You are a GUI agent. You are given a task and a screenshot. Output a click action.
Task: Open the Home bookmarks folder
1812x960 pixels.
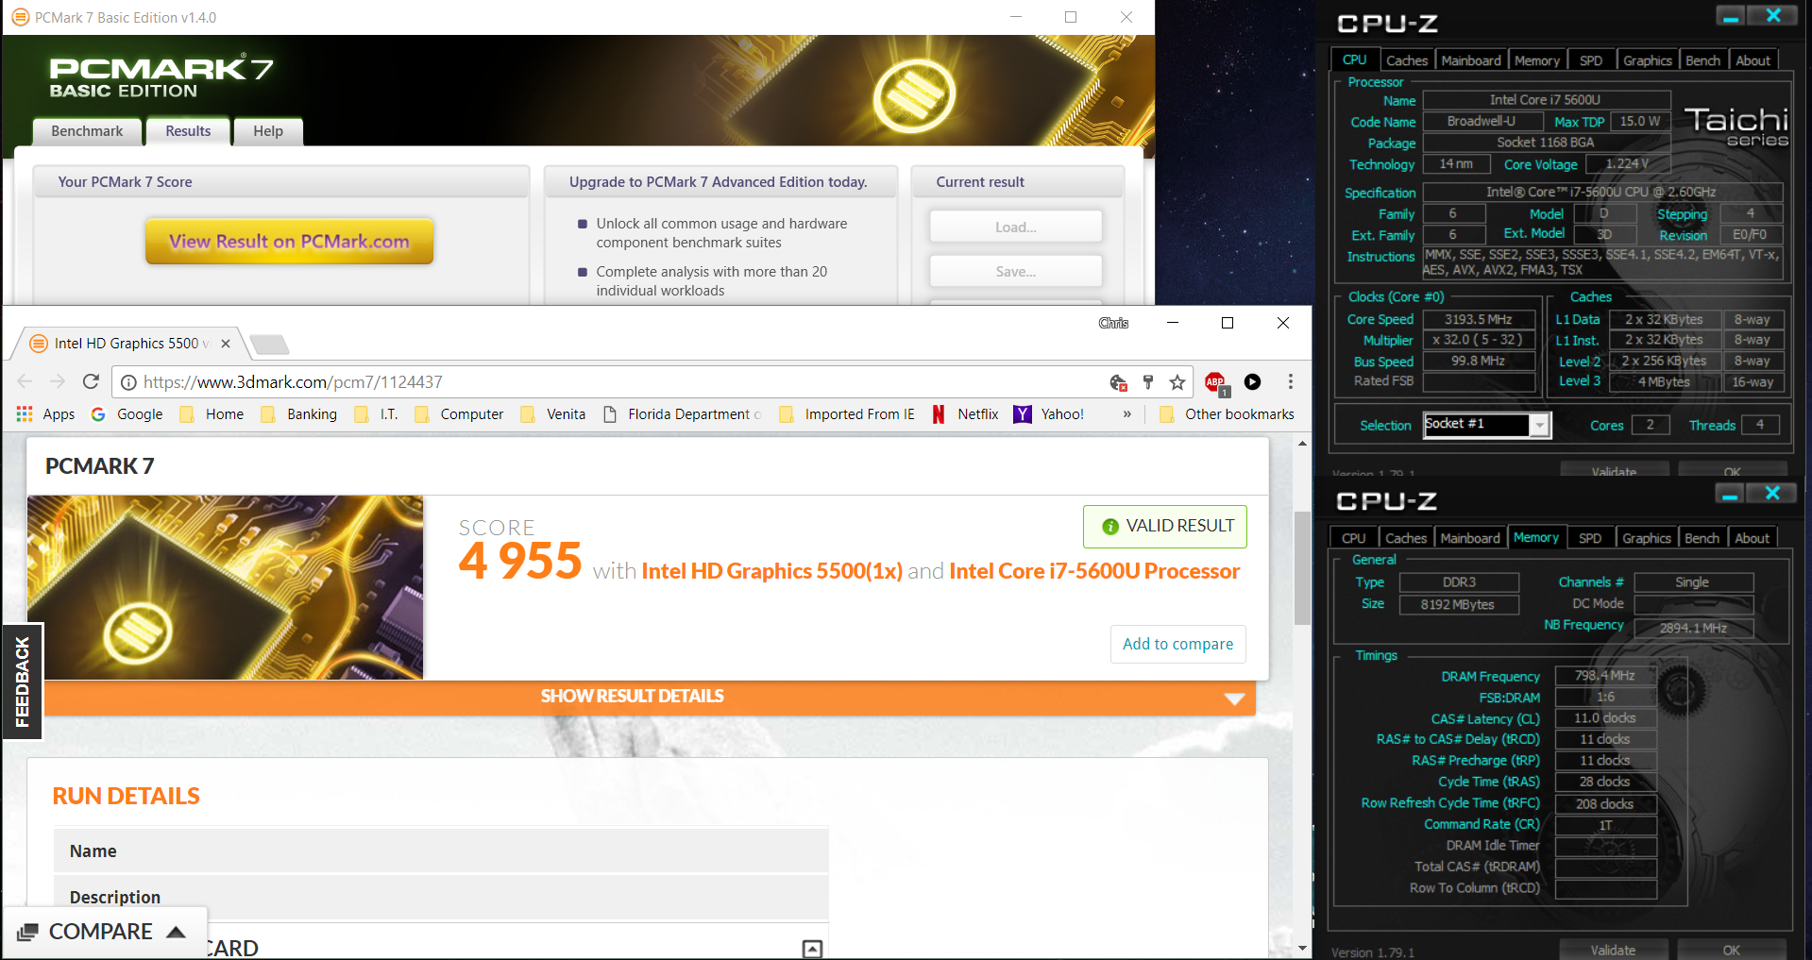click(x=212, y=413)
